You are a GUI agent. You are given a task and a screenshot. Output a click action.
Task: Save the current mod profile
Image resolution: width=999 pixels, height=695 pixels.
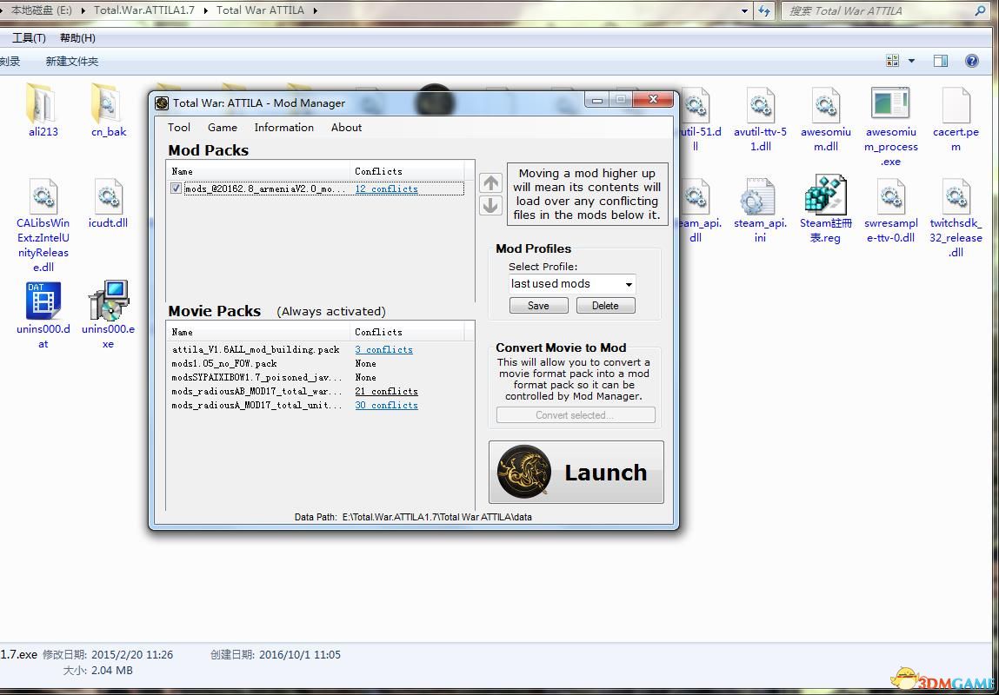[x=538, y=306]
